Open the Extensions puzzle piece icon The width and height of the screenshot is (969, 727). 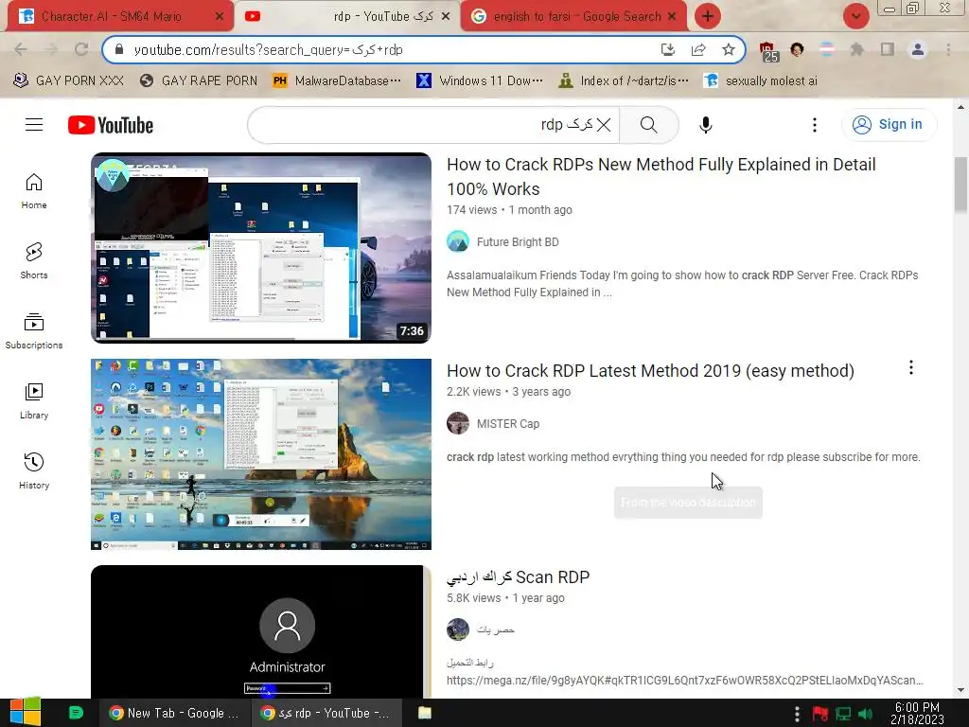tap(856, 49)
